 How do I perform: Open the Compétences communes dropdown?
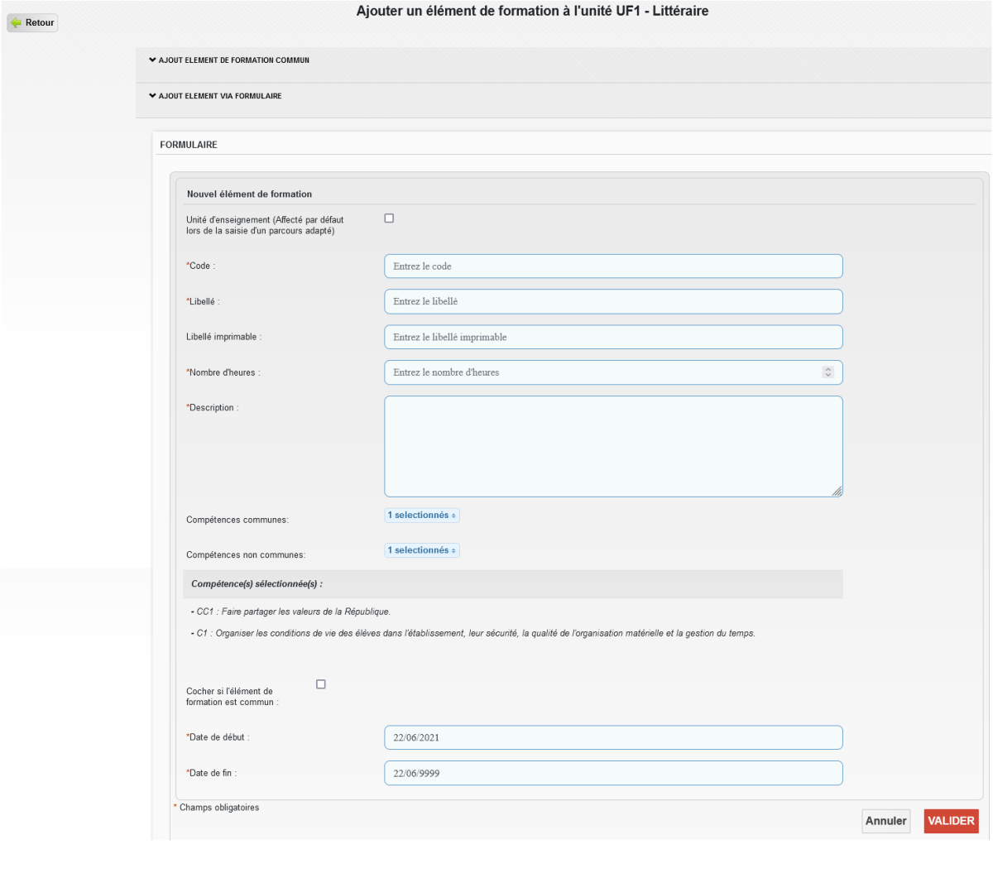tap(422, 516)
